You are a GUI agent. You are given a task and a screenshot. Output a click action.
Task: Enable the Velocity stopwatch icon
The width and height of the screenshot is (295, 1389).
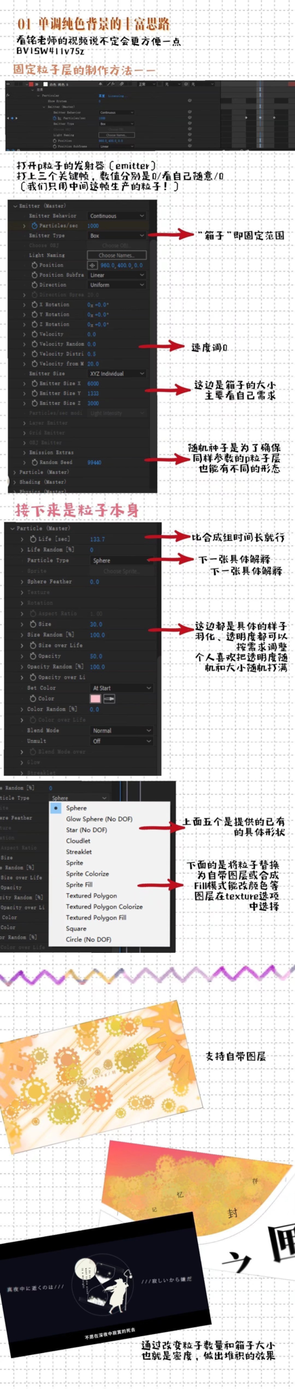tap(35, 334)
